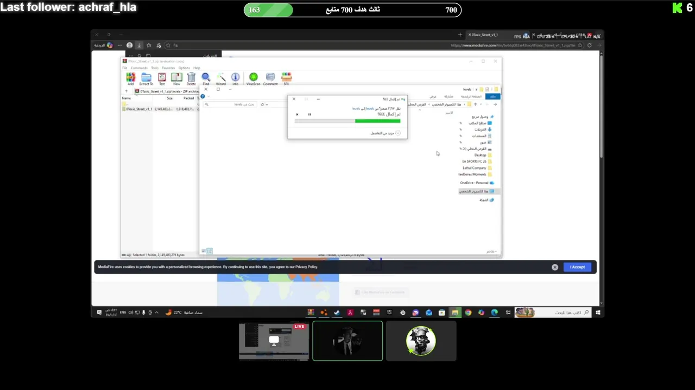Pause the file copy operation

pyautogui.click(x=309, y=114)
